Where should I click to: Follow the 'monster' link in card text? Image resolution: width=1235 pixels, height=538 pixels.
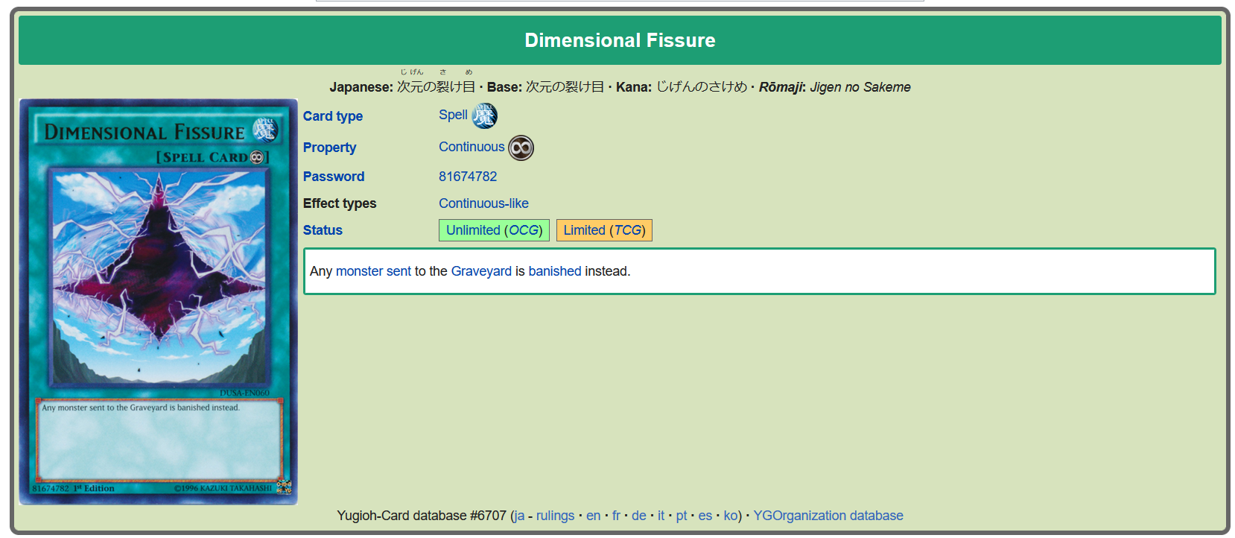[x=359, y=271]
